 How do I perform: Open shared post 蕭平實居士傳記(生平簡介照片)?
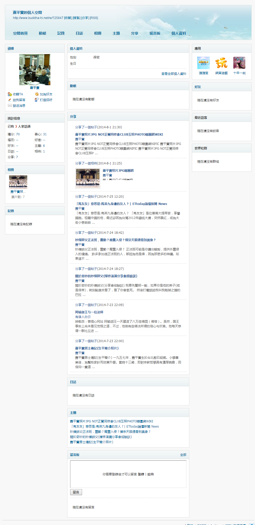pyautogui.click(x=97, y=348)
